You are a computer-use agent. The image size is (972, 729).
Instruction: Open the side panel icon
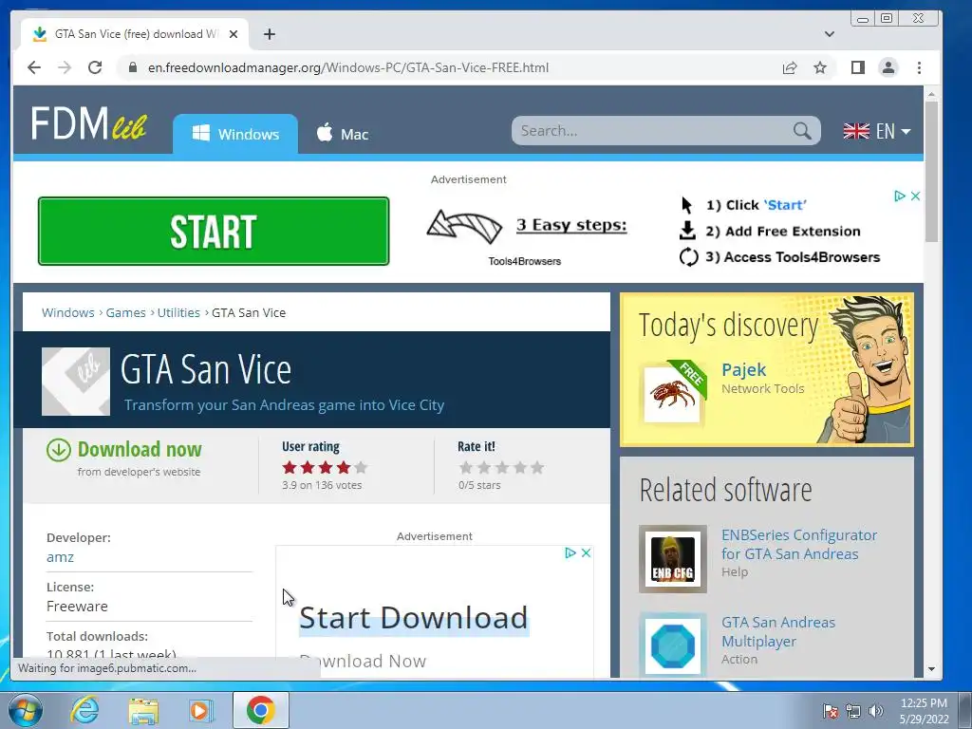(858, 67)
